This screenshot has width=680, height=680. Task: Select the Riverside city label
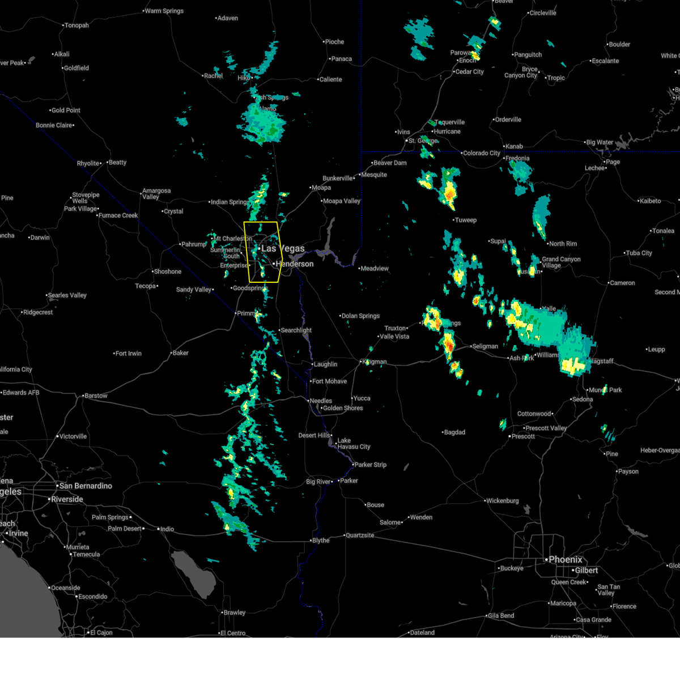click(x=67, y=499)
